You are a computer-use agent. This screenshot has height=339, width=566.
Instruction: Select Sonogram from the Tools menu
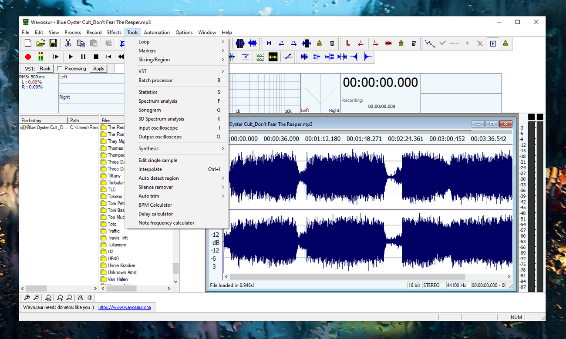177,110
